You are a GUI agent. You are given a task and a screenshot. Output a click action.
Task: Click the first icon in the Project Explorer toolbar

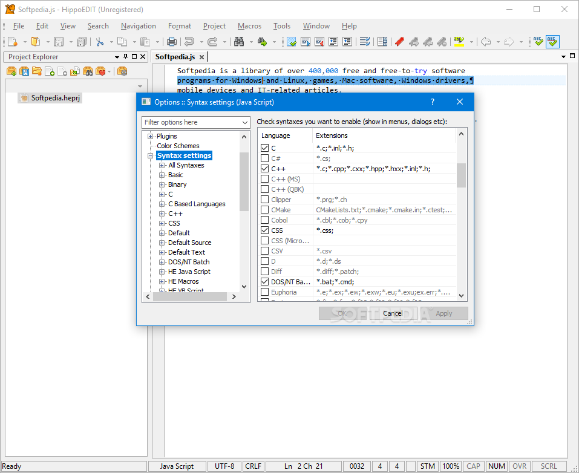click(11, 71)
